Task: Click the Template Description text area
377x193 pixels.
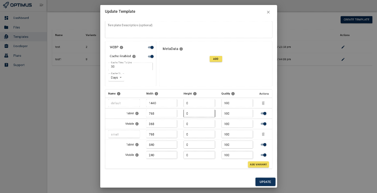Action: [188, 30]
